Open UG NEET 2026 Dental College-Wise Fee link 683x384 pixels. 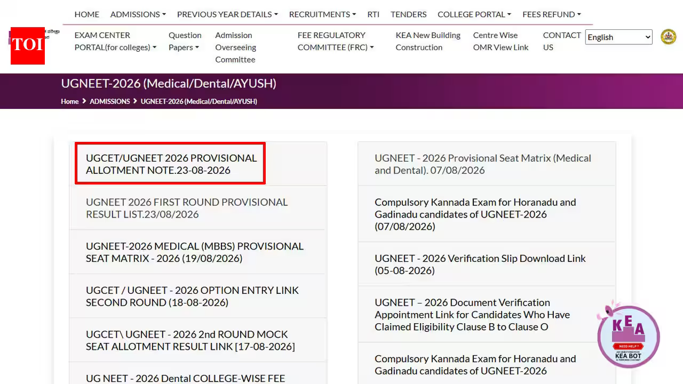(x=186, y=378)
